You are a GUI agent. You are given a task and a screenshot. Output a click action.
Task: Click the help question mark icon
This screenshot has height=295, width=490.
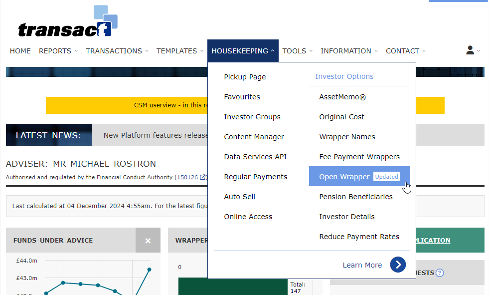[439, 273]
